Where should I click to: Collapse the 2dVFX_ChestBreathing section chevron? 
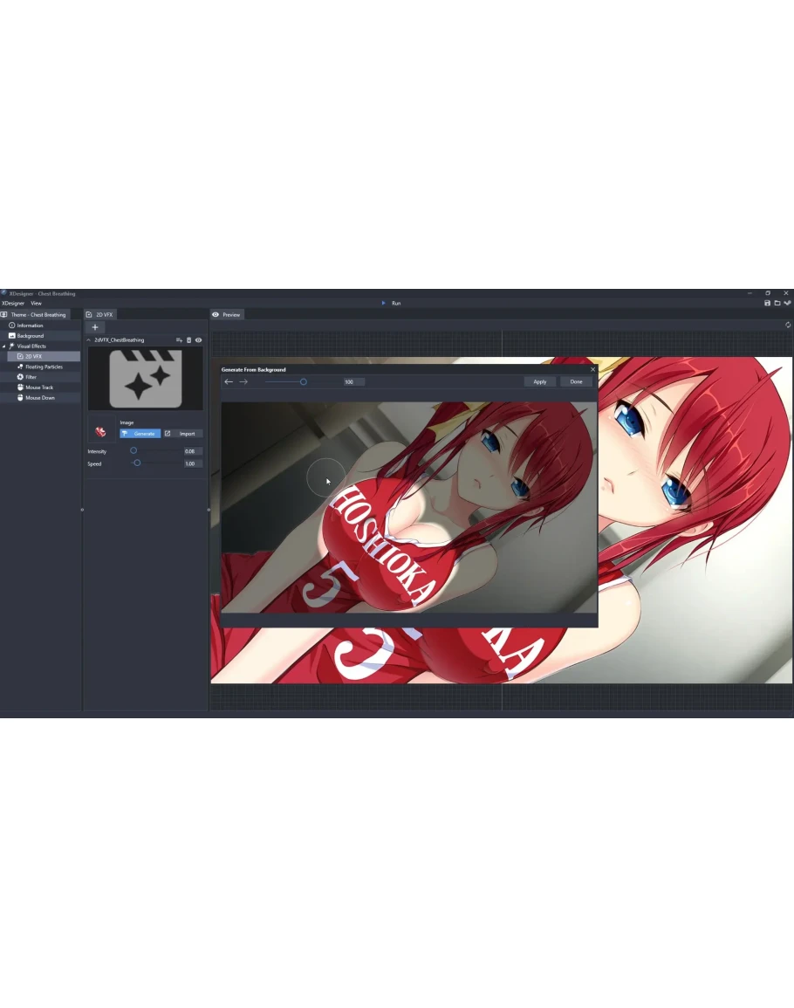[89, 340]
